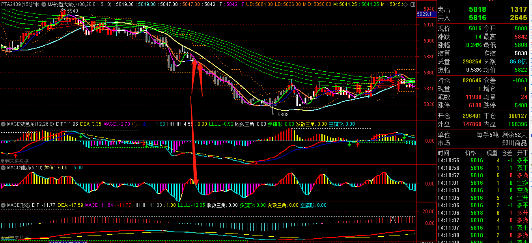
Task: Expand the MACD变色龙 indicator dropdown arrow
Action: tap(3, 124)
